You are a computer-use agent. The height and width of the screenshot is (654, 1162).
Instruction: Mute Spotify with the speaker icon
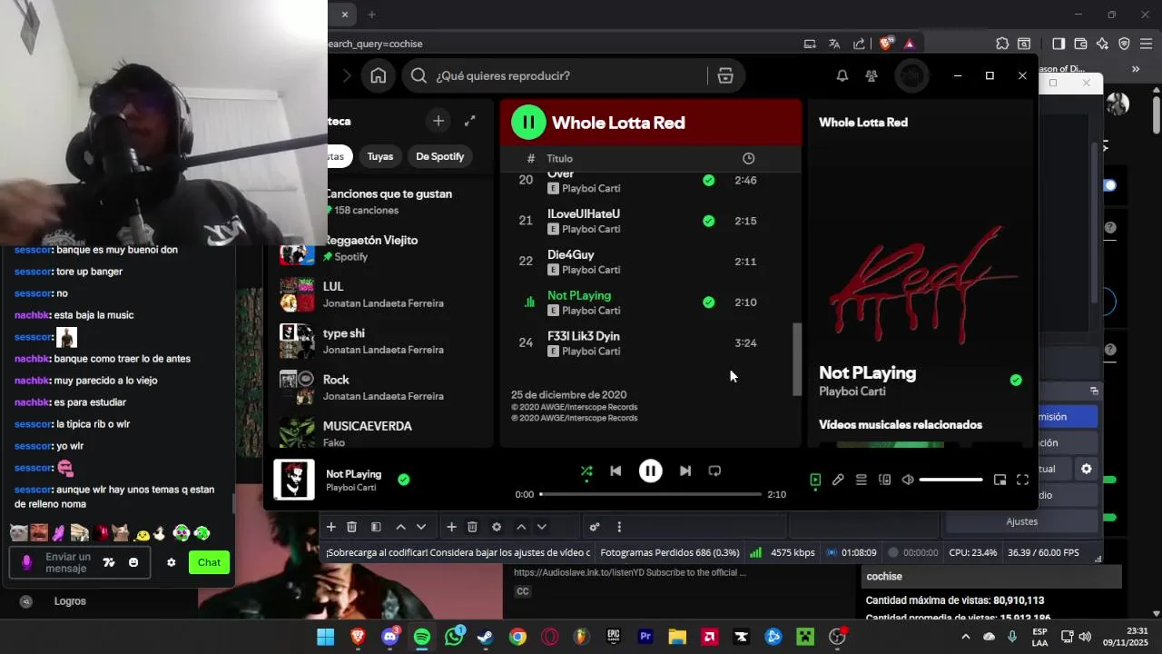point(908,480)
